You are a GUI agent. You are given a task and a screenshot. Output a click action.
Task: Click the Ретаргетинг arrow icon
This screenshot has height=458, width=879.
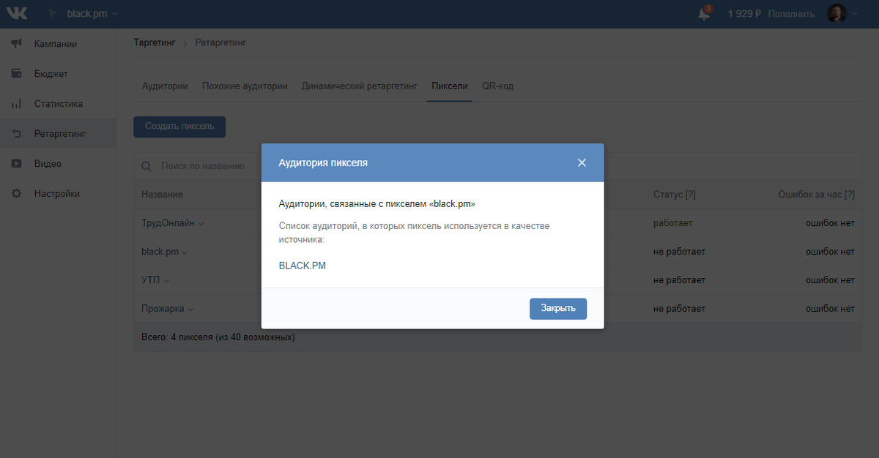click(x=16, y=134)
